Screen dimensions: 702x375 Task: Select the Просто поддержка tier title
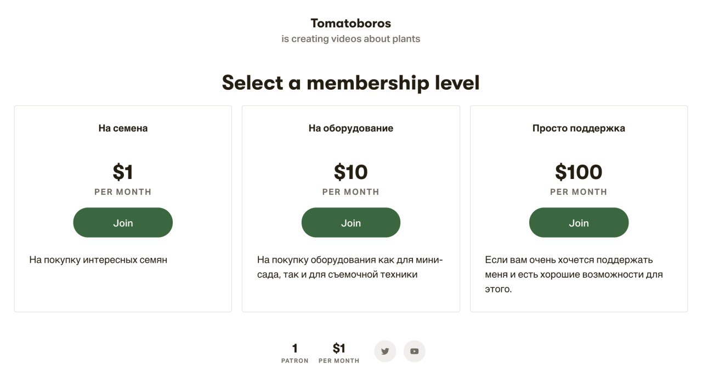tap(579, 128)
